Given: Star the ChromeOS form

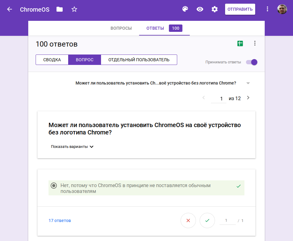Looking at the screenshot, I should point(74,9).
